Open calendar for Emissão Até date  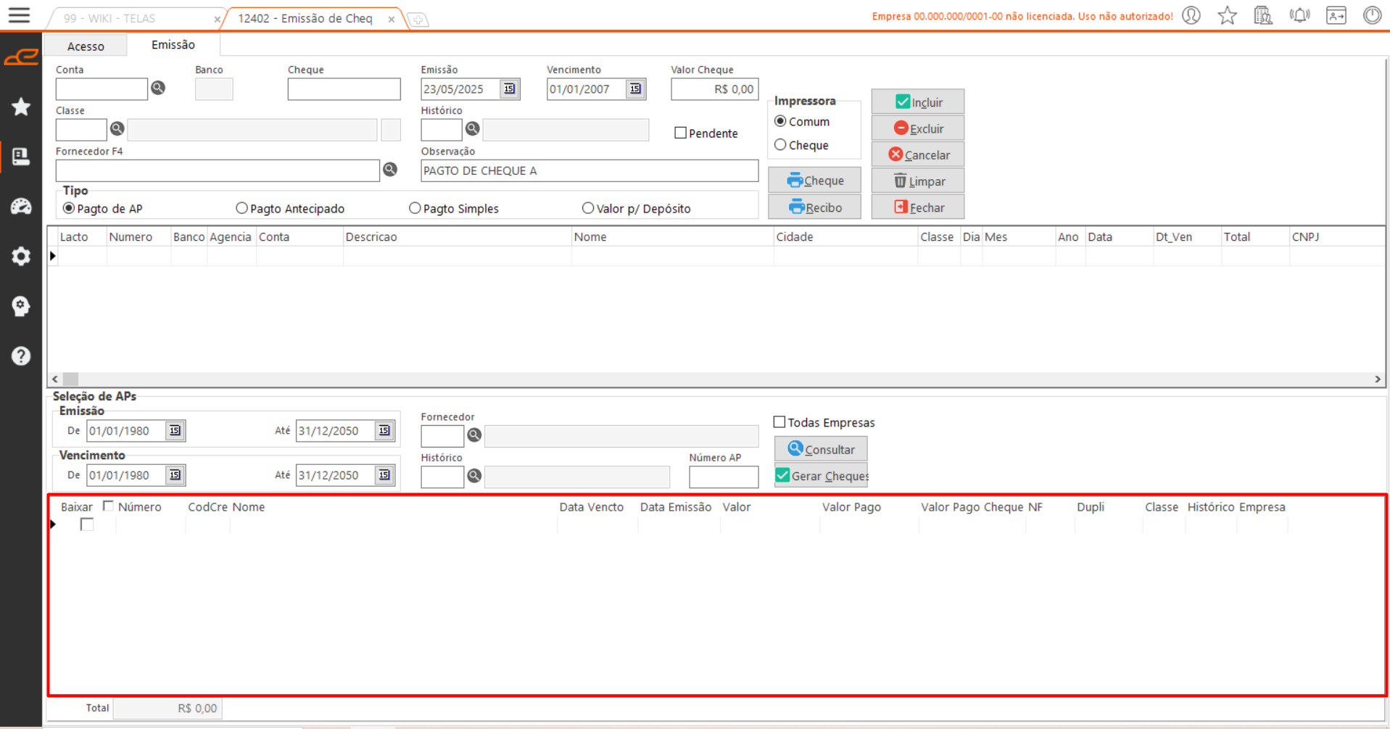(x=384, y=431)
